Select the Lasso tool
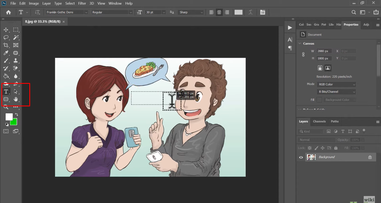 [6, 37]
